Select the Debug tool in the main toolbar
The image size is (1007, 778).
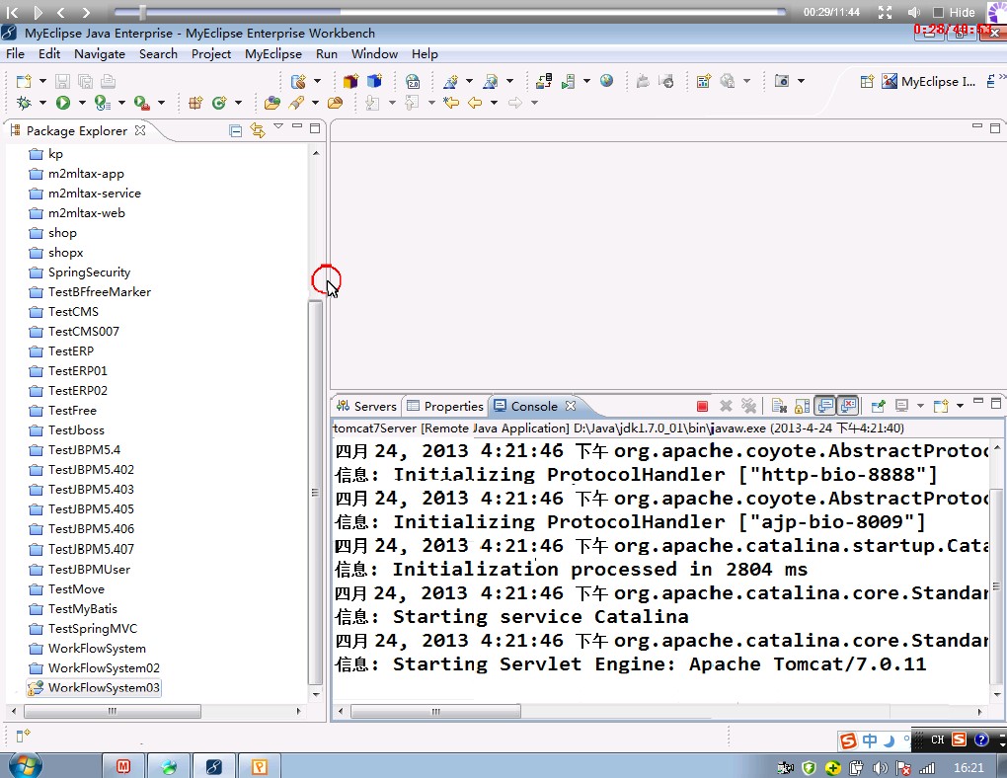click(25, 102)
